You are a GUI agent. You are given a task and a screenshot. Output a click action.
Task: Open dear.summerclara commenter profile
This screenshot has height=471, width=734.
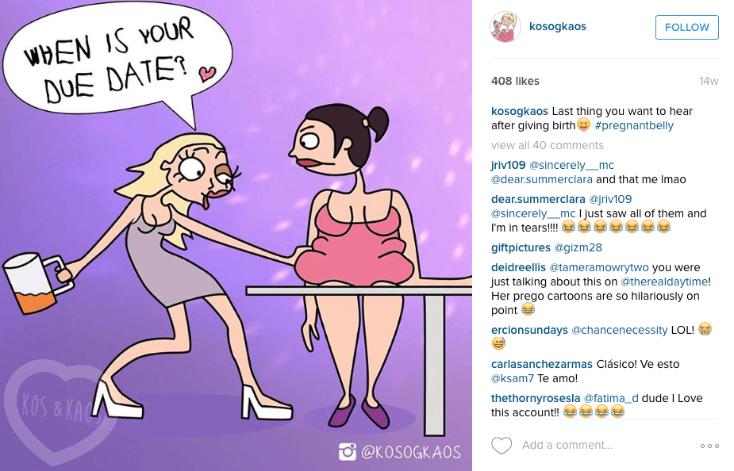tap(538, 199)
